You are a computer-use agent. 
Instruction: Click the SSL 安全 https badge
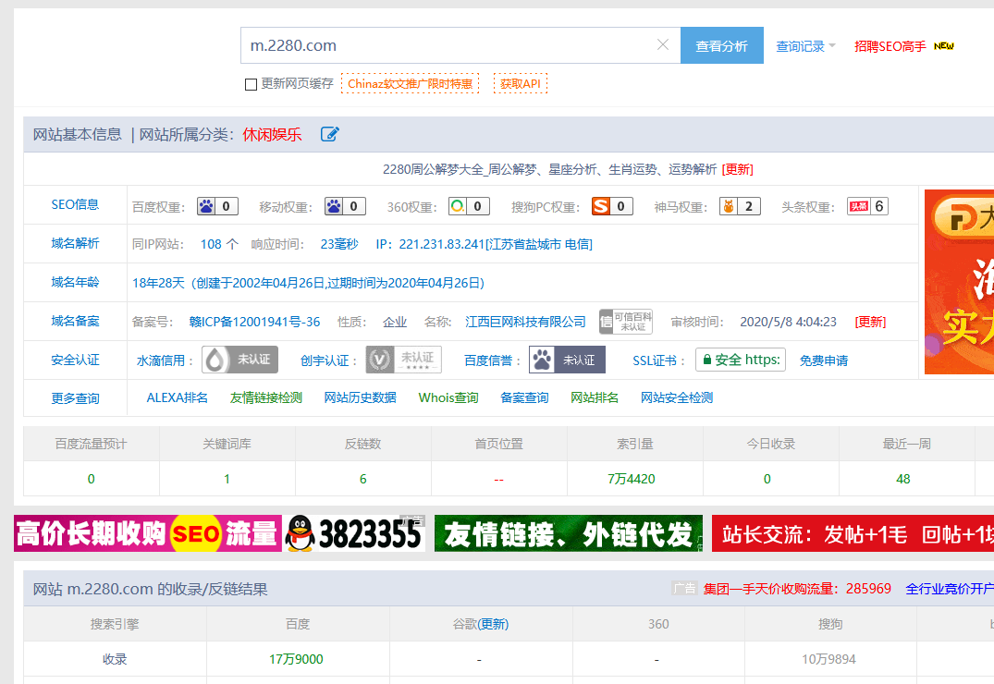(x=741, y=360)
